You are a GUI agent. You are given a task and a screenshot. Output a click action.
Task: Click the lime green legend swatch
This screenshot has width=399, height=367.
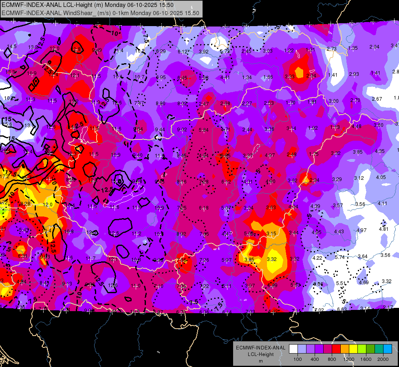(362, 349)
